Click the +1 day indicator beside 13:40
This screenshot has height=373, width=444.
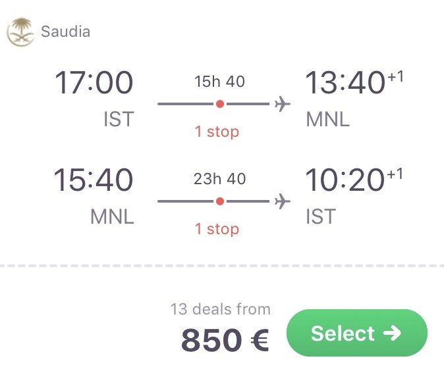tap(395, 76)
